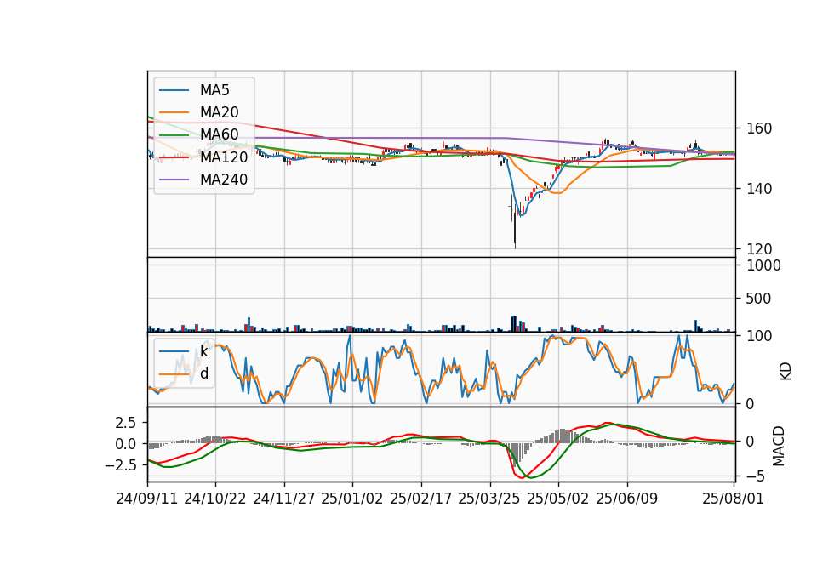This screenshot has height=587, width=817.
Task: Click the MA120 legend label
Action: pos(224,157)
